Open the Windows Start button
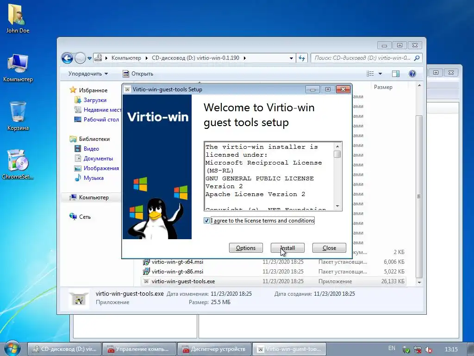Image resolution: width=474 pixels, height=356 pixels. pyautogui.click(x=12, y=349)
